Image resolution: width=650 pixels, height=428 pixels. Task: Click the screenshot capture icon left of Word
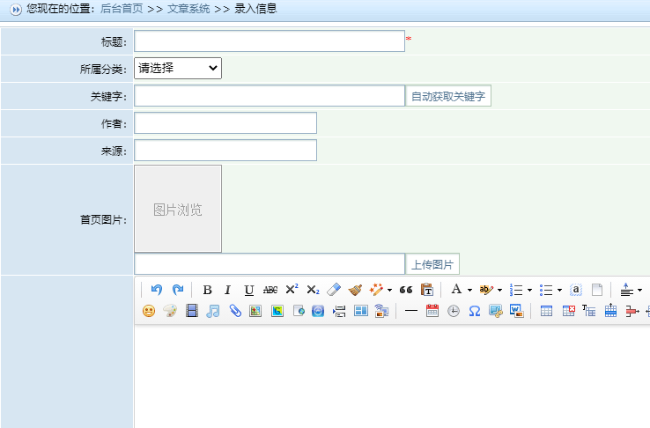pyautogui.click(x=495, y=311)
